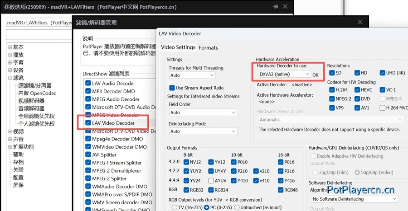Toggle UHD (4K) resolution checkbox
Viewport: 408px width, 211px height.
(x=382, y=73)
